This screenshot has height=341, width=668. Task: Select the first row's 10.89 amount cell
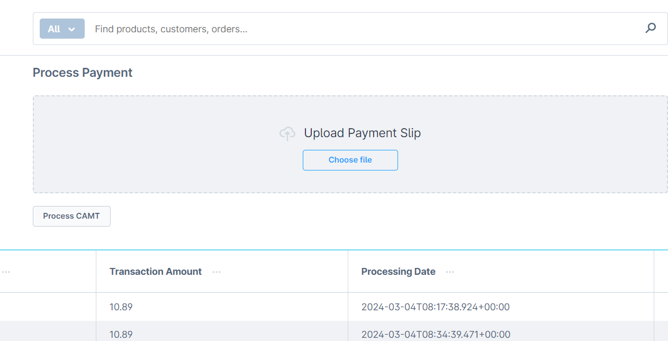pyautogui.click(x=121, y=307)
